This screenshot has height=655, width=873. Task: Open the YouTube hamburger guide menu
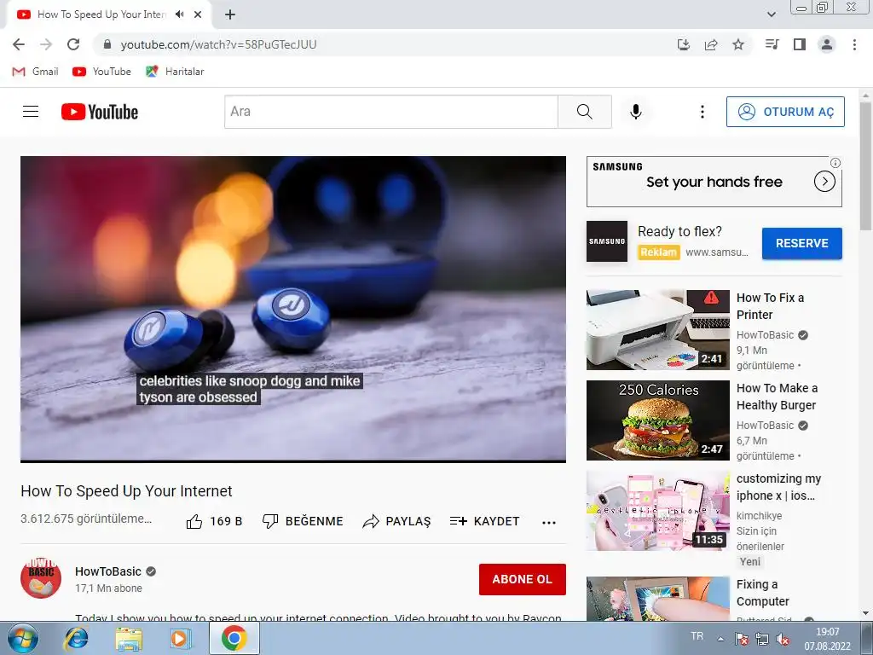[31, 112]
